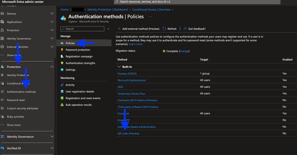Open Third-party software OATH tokens link
This screenshot has width=297, height=155.
(x=138, y=107)
